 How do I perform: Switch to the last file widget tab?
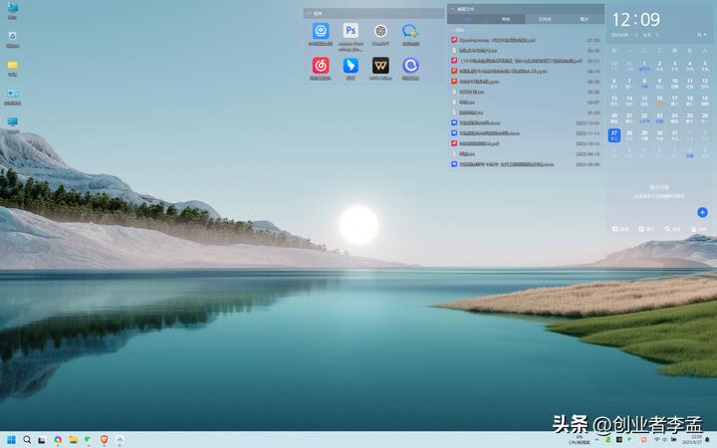pyautogui.click(x=584, y=19)
